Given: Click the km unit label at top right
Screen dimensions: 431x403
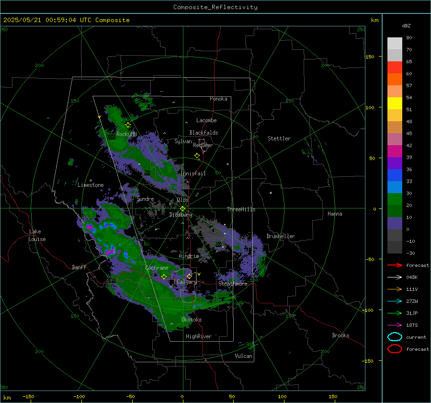Looking at the screenshot, I should pyautogui.click(x=374, y=20).
